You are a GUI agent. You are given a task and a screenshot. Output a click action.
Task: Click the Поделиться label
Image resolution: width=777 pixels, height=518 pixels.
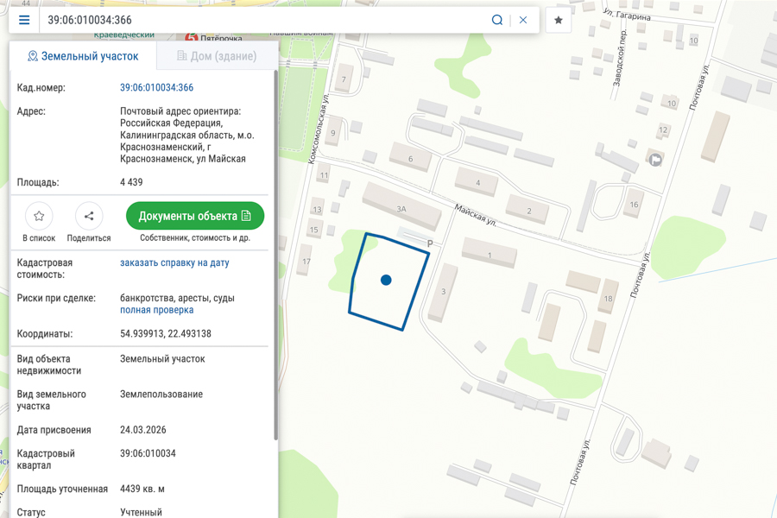coord(89,238)
